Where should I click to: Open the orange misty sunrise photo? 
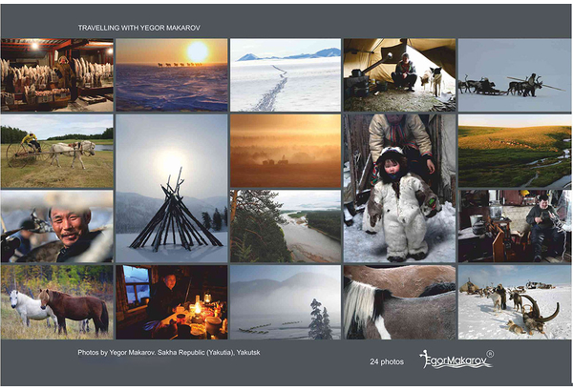[x=285, y=151]
